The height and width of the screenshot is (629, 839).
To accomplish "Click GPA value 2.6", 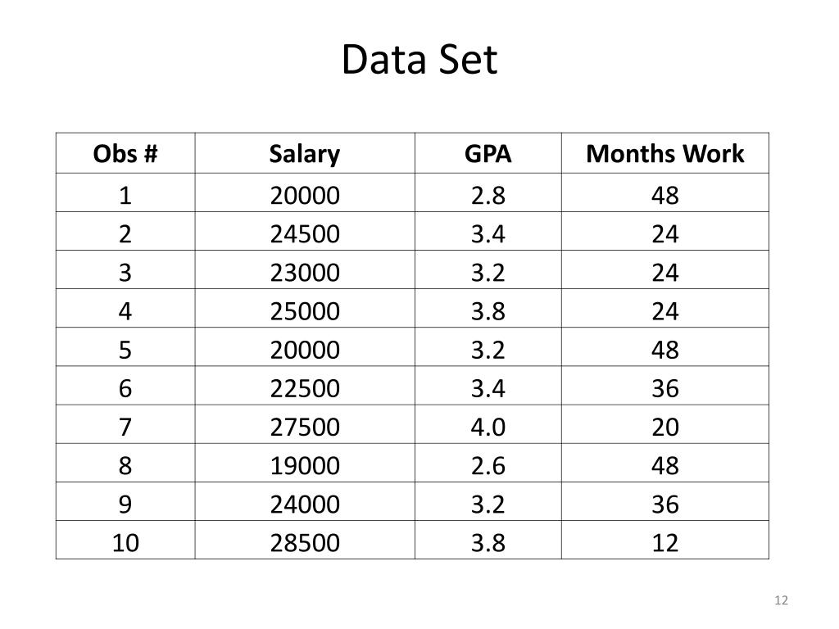I will (488, 466).
